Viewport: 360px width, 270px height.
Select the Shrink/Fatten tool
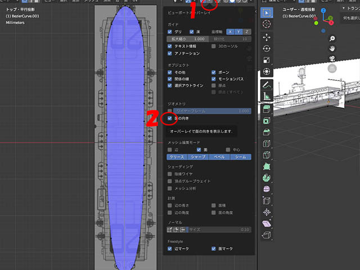pos(267,213)
